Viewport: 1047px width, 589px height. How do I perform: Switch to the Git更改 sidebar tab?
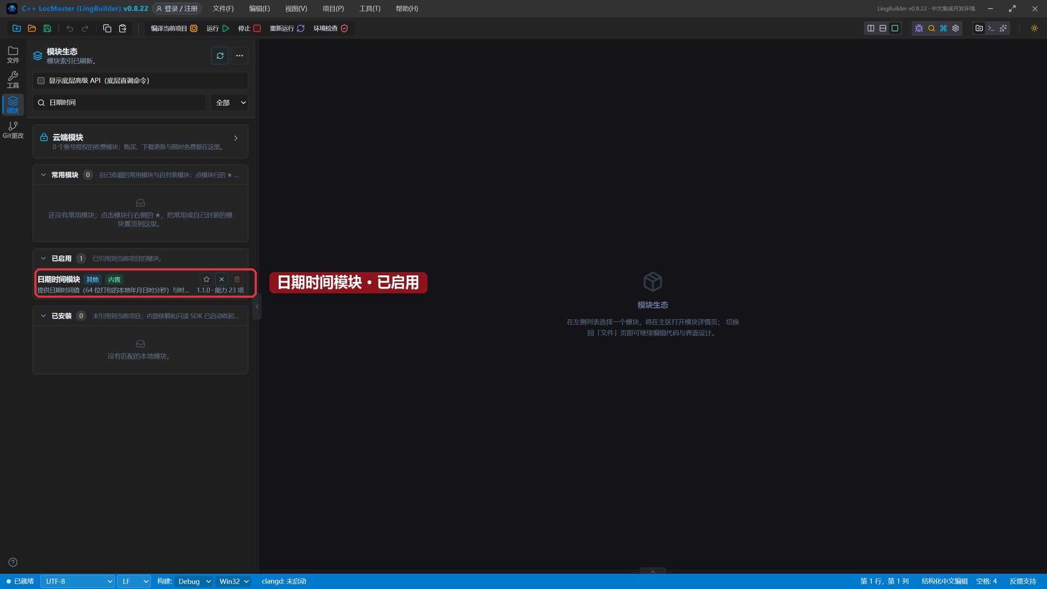[x=13, y=130]
